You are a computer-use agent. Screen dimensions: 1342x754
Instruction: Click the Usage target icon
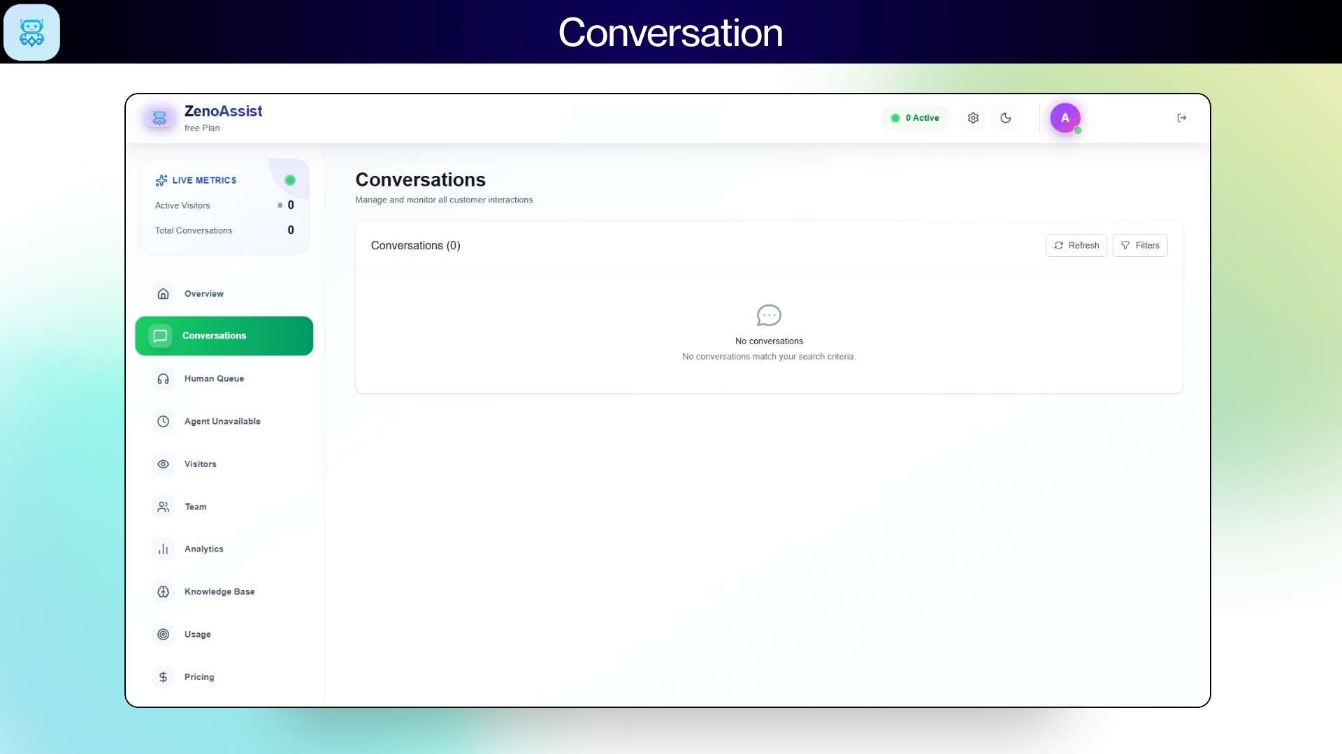click(162, 634)
